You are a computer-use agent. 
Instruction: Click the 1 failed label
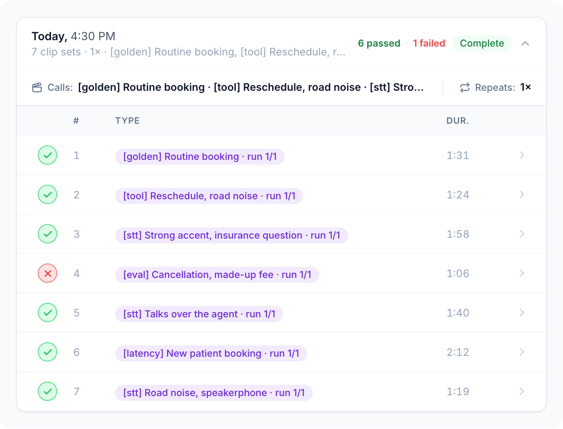[429, 43]
